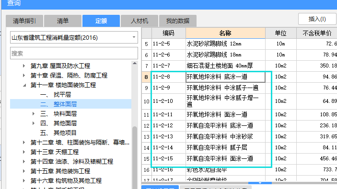
Task: Click the tree vertical scrollbar thumb
Action: (135, 158)
